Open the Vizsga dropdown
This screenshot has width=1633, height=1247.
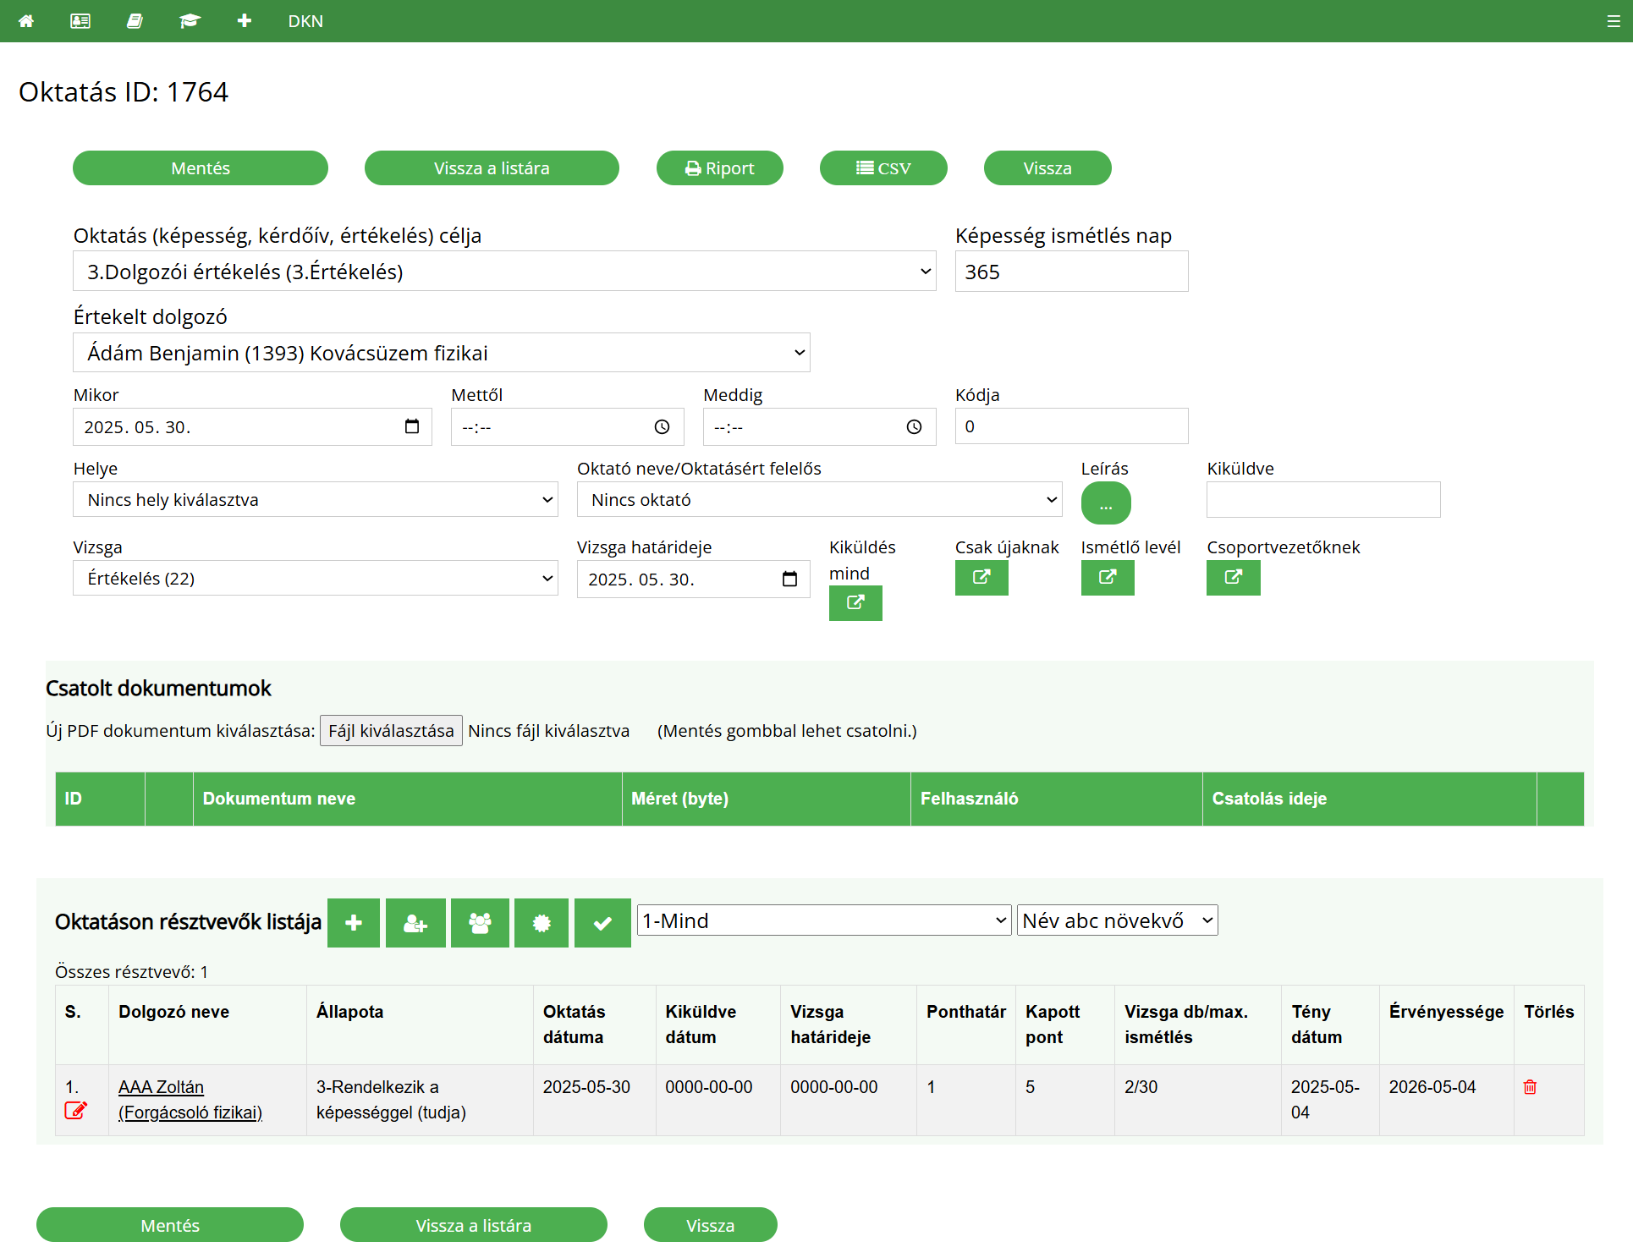(315, 579)
